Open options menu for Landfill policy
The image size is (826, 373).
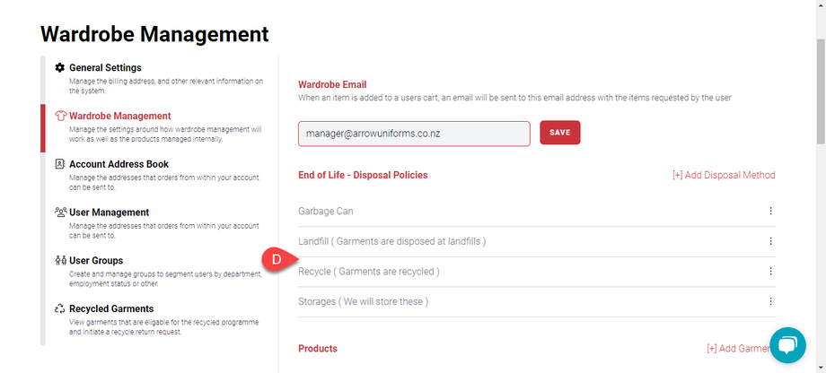pos(770,241)
